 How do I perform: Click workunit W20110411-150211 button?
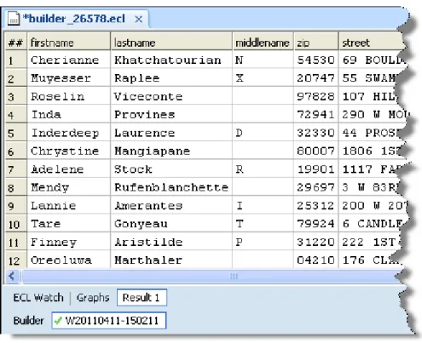(x=109, y=321)
